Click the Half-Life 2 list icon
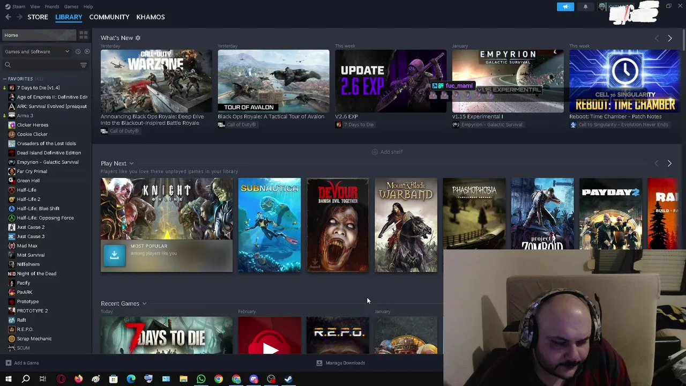This screenshot has width=686, height=386. 12,199
